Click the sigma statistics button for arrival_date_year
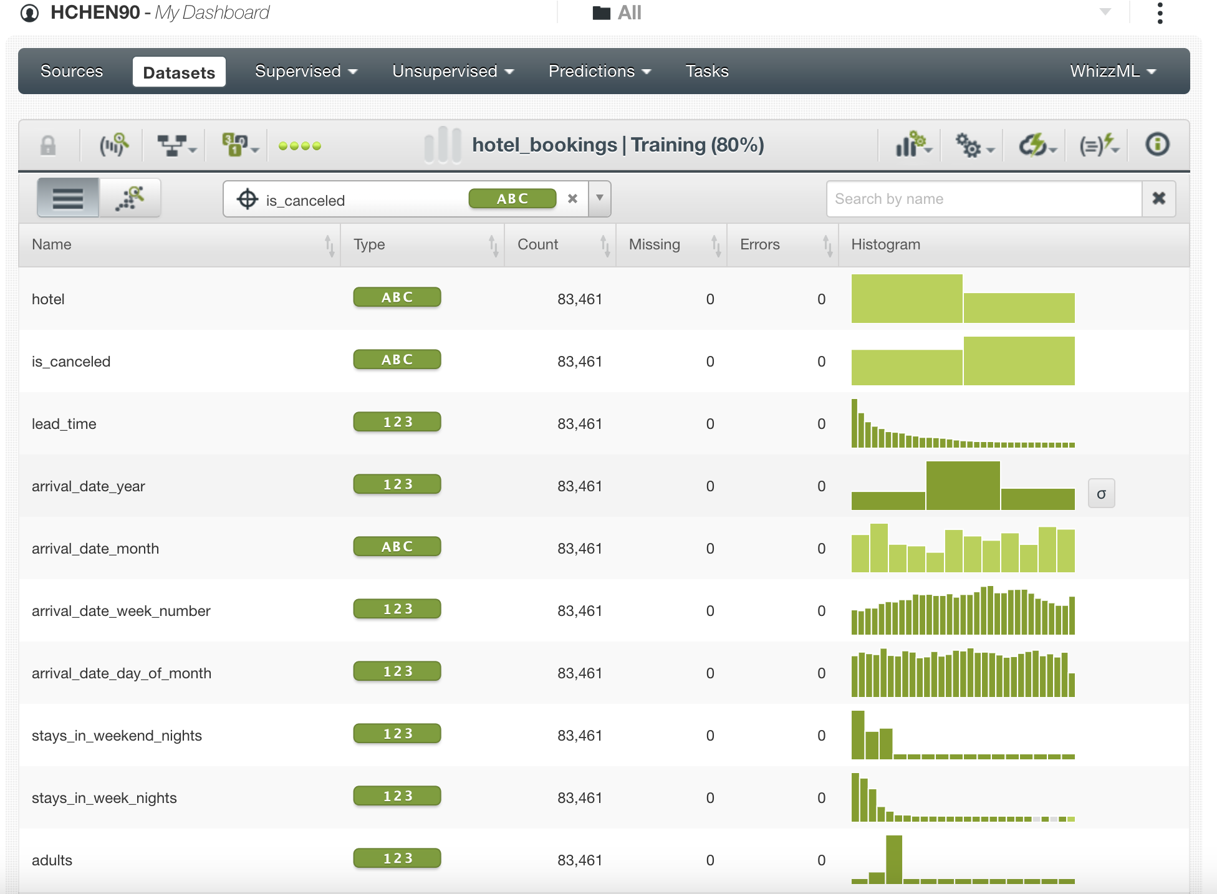The height and width of the screenshot is (894, 1217). tap(1101, 494)
